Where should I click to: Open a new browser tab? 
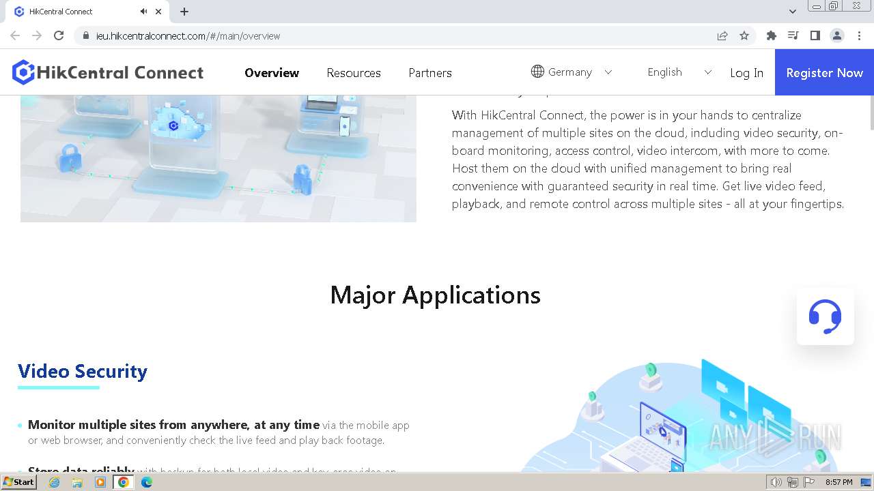(184, 12)
